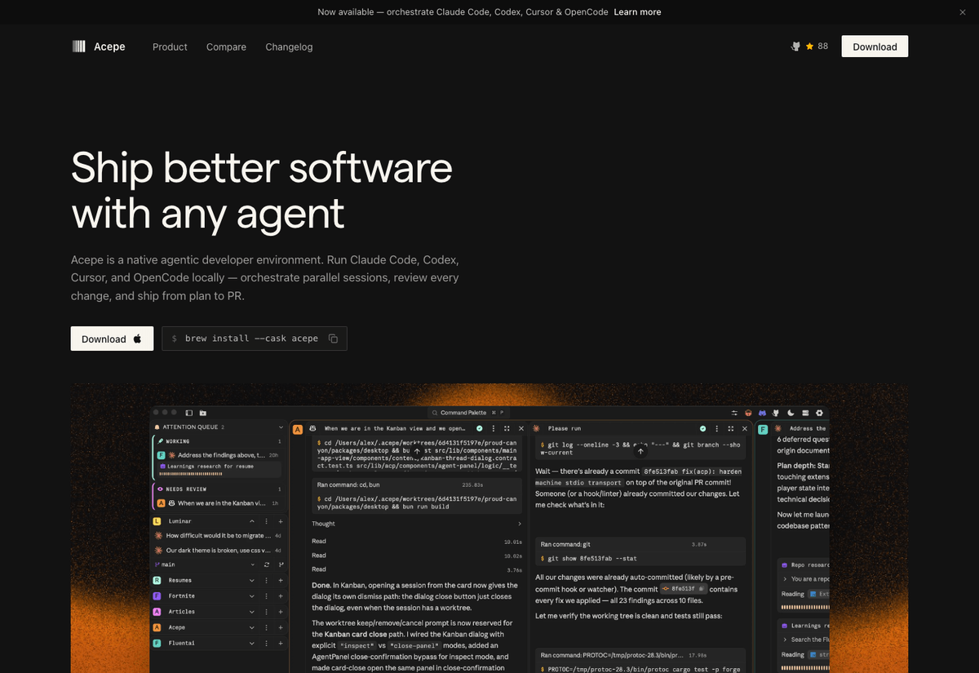The image size is (979, 673).
Task: Click the green check status in 'Please run' header
Action: 703,428
